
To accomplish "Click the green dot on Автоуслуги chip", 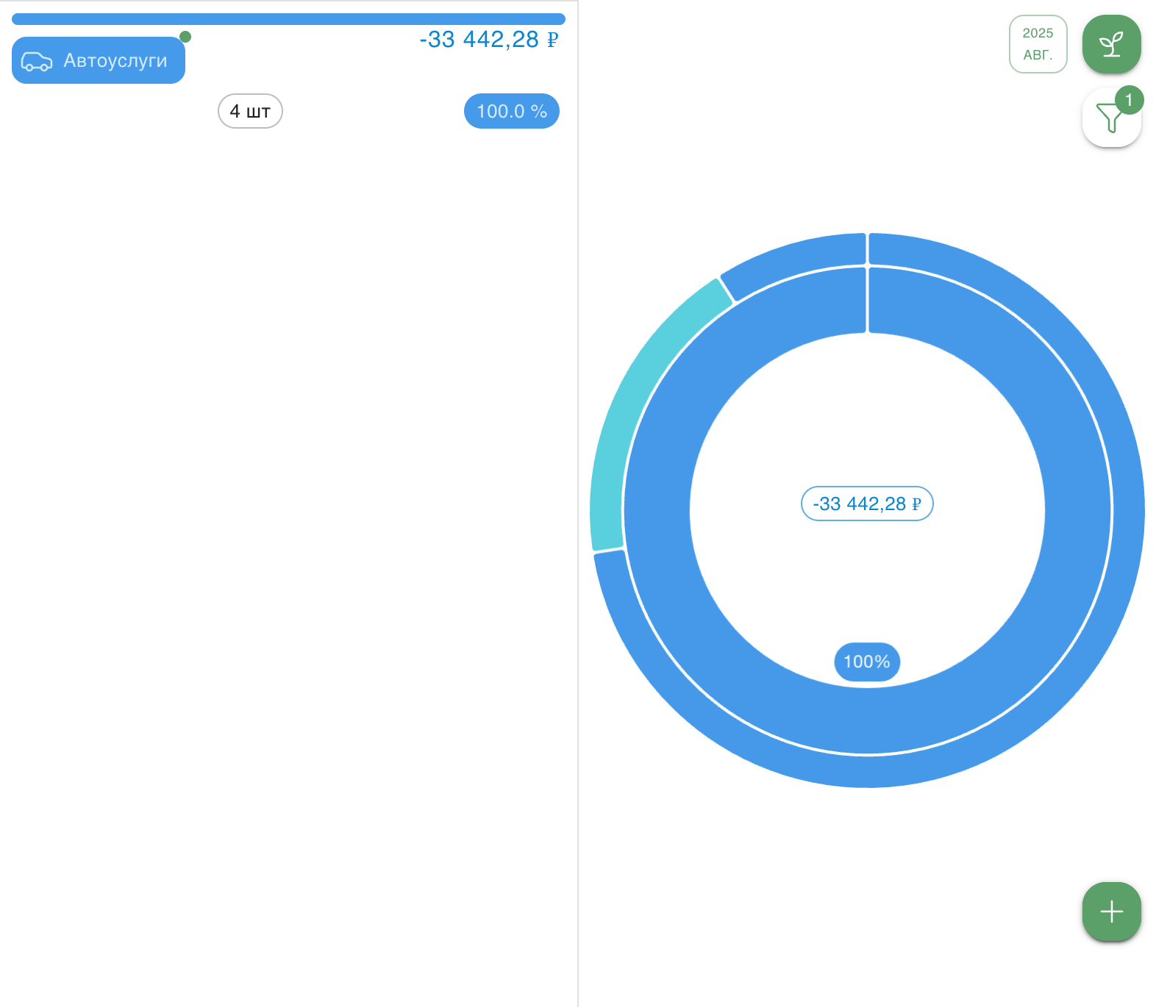I will (x=185, y=37).
